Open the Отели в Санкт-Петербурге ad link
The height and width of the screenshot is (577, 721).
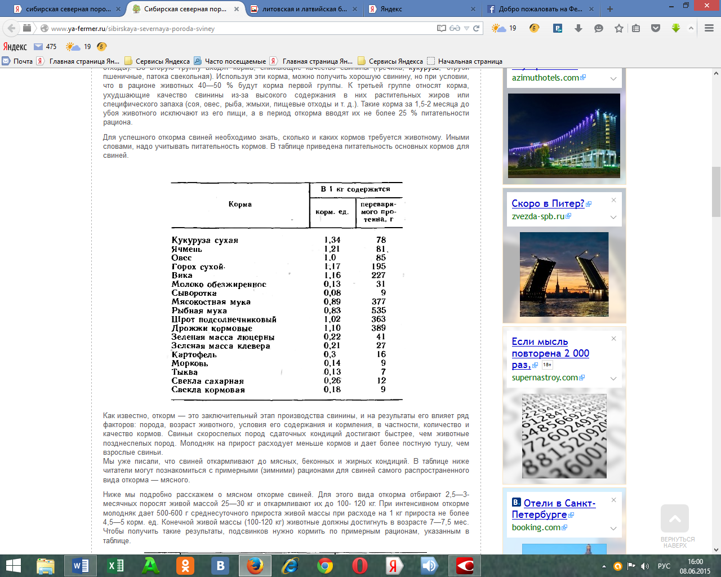coord(554,509)
